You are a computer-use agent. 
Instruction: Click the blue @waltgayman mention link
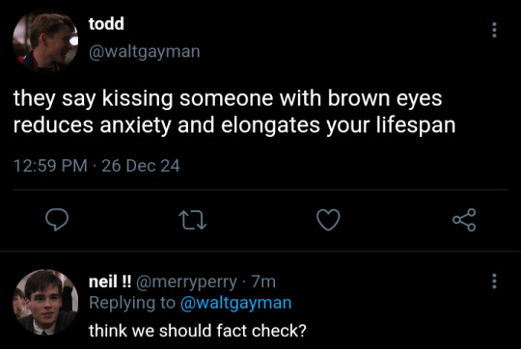coord(236,303)
